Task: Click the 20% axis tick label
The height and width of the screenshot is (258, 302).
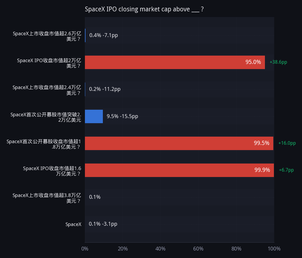Action: 123,249
